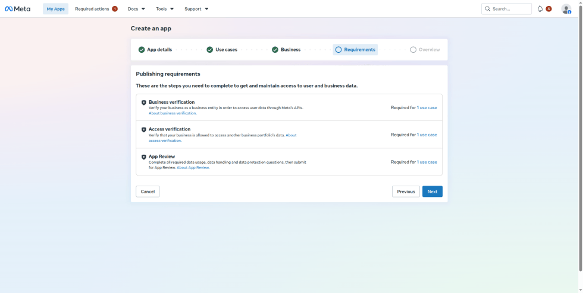This screenshot has height=293, width=583.
Task: Cancel the app creation
Action: [148, 192]
